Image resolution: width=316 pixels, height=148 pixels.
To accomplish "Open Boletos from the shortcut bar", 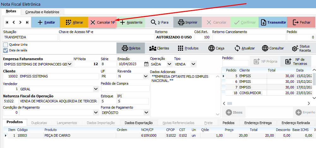I will pos(131,48).
